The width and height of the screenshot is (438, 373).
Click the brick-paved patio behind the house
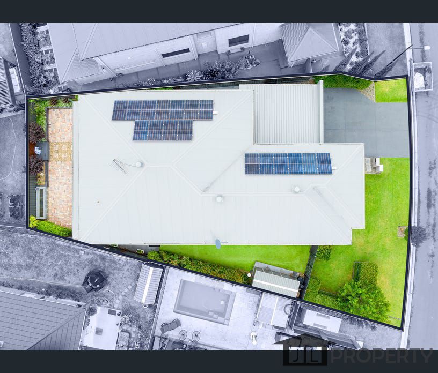point(60,166)
